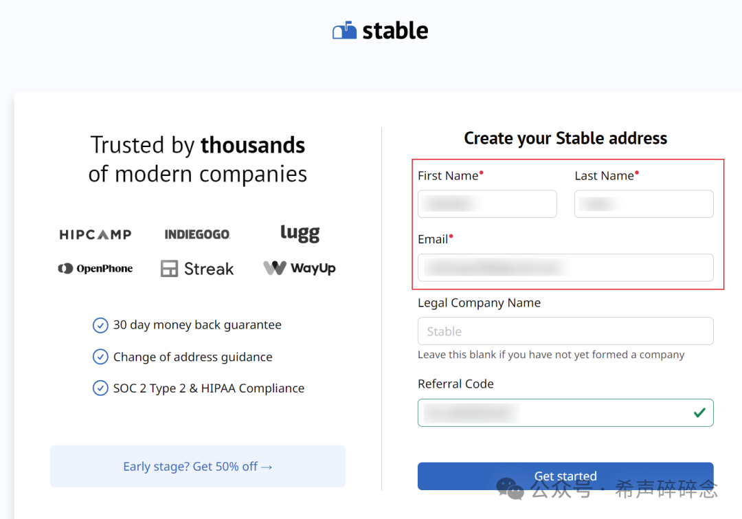The image size is (742, 519).
Task: Click the Hipcamp company logo
Action: click(95, 234)
